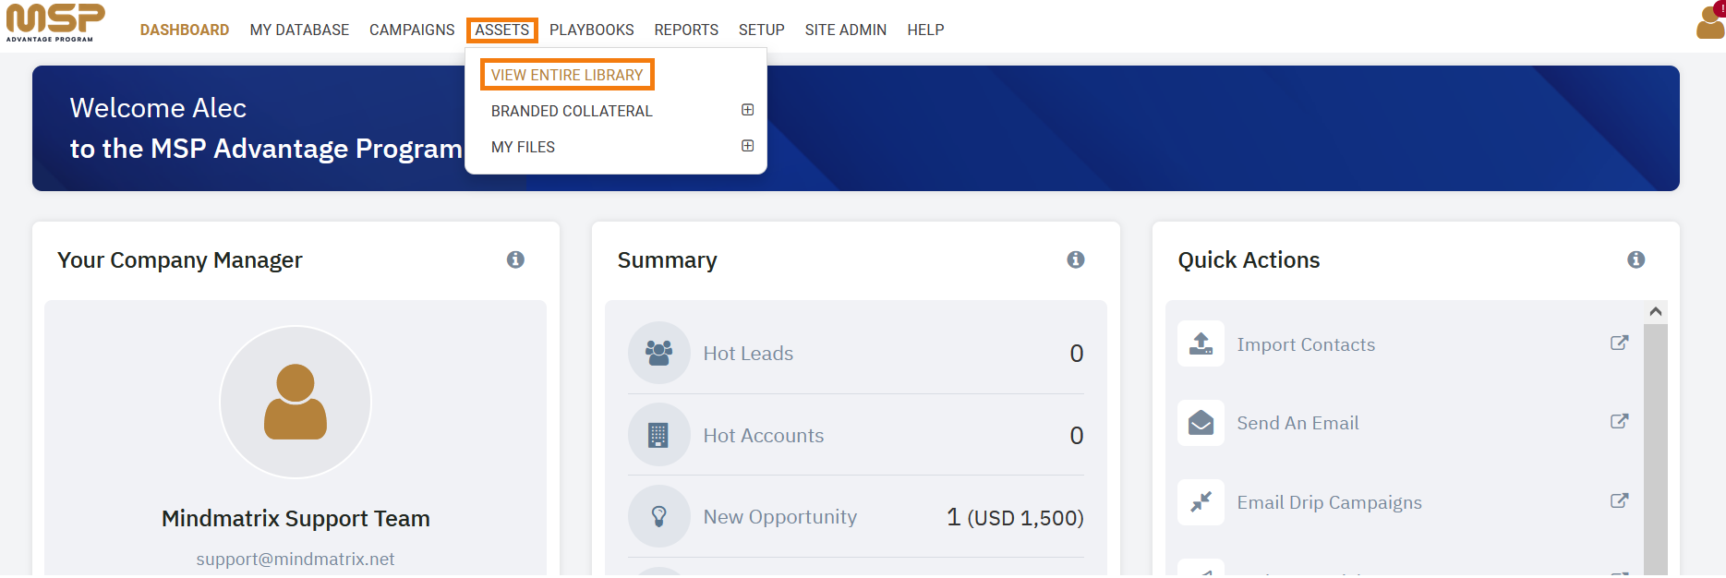Viewport: 1726px width, 578px height.
Task: Open the Setup menu
Action: coord(762,30)
